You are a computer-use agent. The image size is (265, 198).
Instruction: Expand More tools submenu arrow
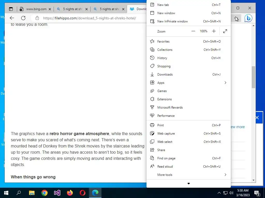[x=225, y=175]
